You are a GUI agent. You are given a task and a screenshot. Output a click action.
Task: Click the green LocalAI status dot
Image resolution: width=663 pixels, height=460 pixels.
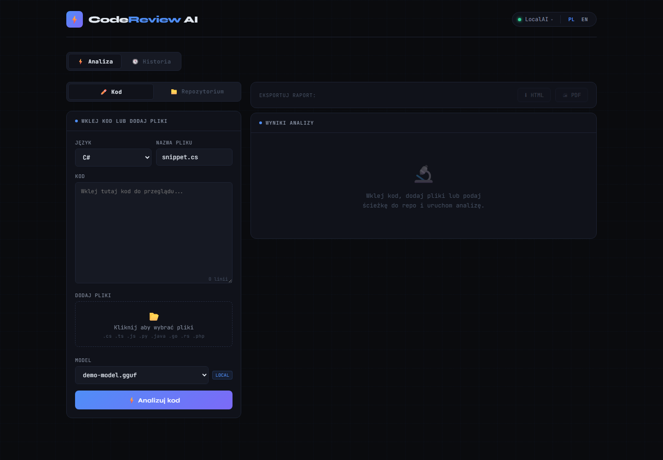tap(520, 19)
